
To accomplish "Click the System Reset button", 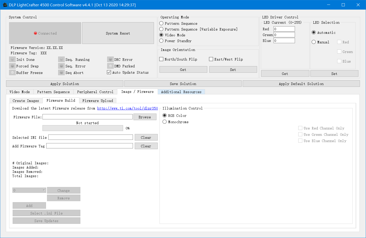I will pyautogui.click(x=118, y=33).
